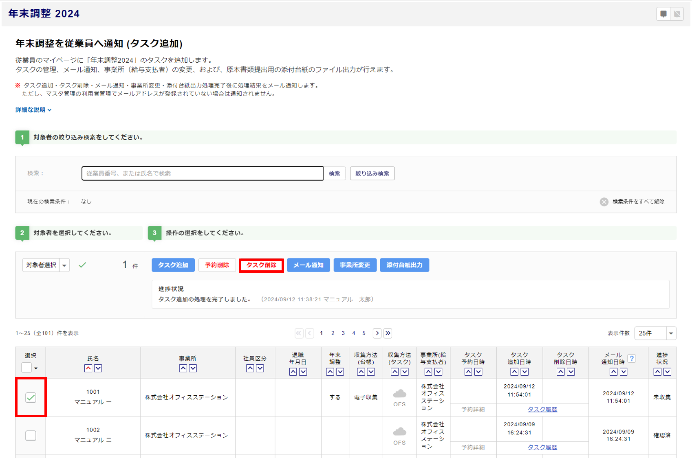692x458 pixels.
Task: Check employee 1002 マニュアル 二 checkbox
Action: coord(31,436)
